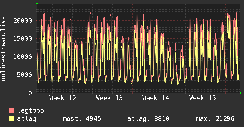
Task: Click the pink legtöbb legend swatch
Action: (12, 110)
